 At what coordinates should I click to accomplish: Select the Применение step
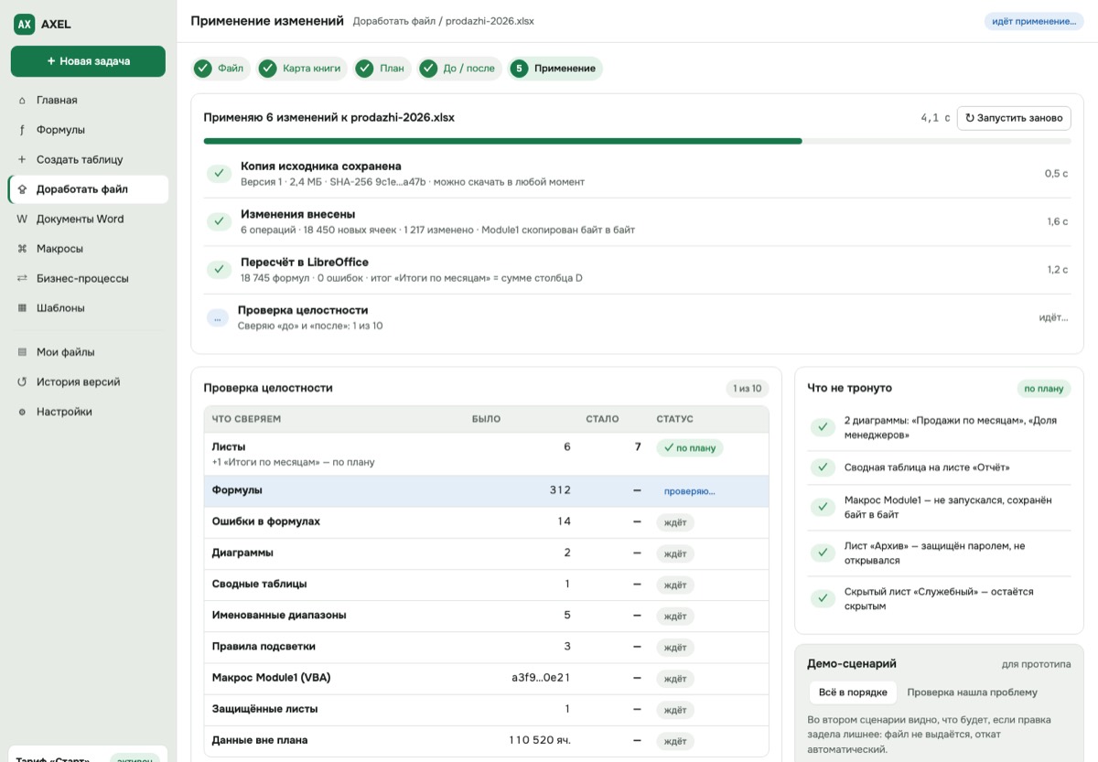554,69
